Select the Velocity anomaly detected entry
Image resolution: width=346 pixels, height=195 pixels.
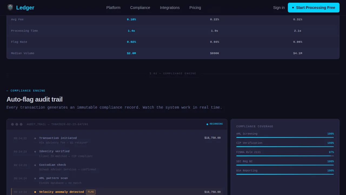[x=117, y=192]
